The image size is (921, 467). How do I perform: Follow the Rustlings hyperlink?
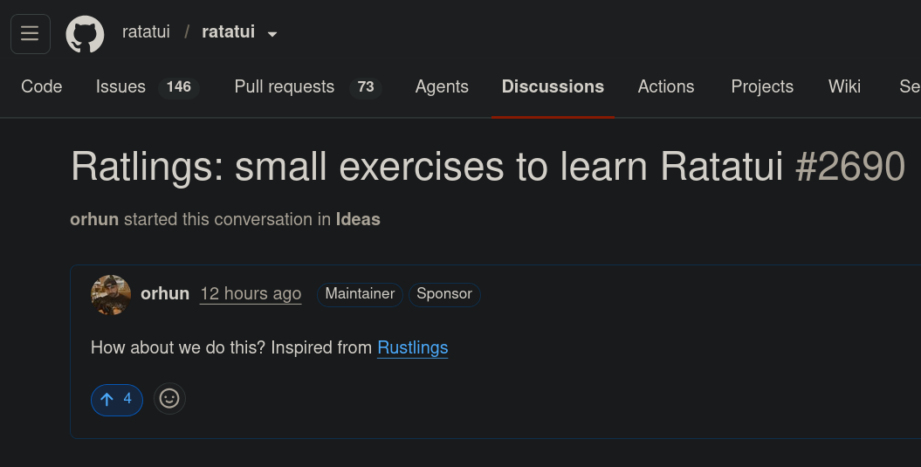(412, 347)
